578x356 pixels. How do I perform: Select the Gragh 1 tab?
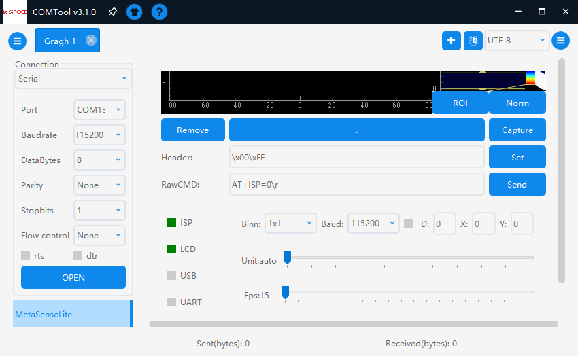(x=61, y=41)
